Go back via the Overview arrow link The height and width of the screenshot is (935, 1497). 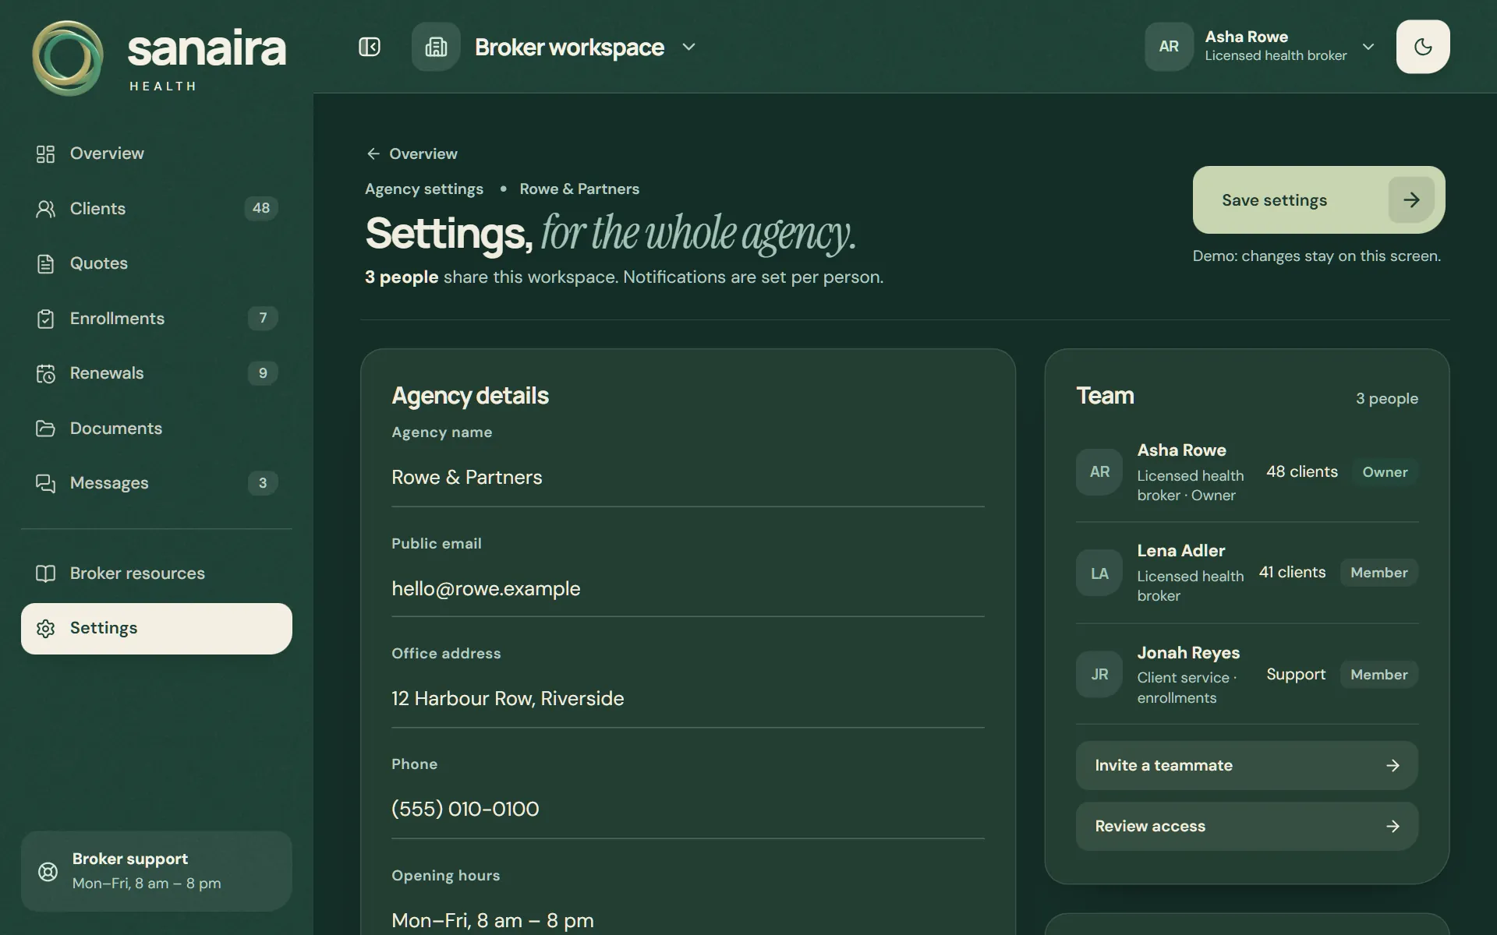pos(412,153)
